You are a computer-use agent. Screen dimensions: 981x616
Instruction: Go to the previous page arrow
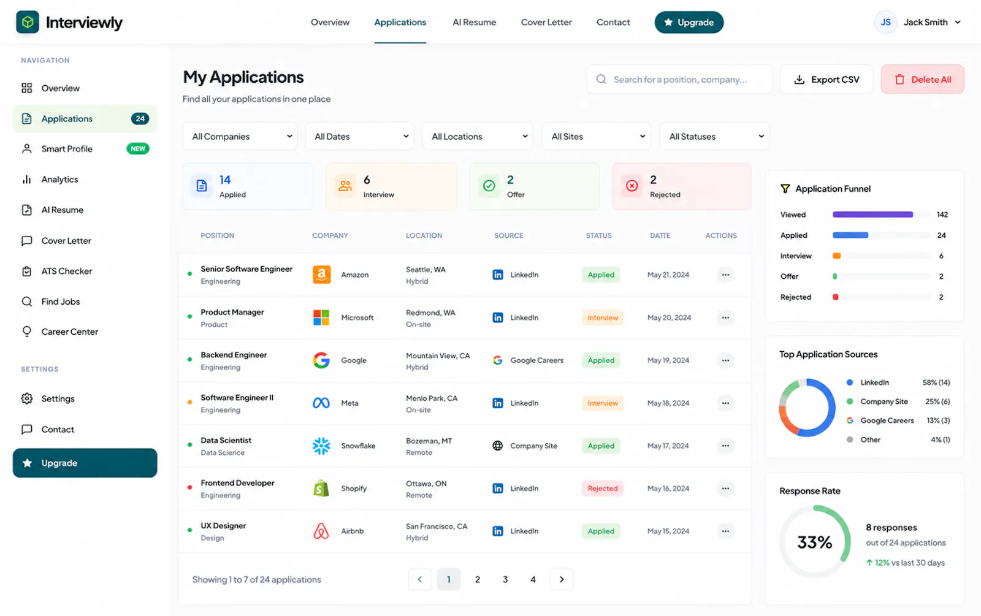click(420, 579)
